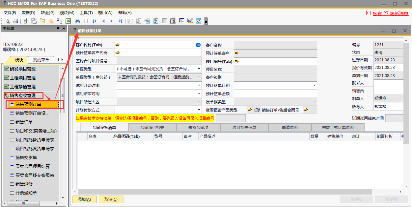Image resolution: width=412 pixels, height=207 pixels.
Task: Expand the 试用开始时间 dropdown
Action: pyautogui.click(x=199, y=85)
